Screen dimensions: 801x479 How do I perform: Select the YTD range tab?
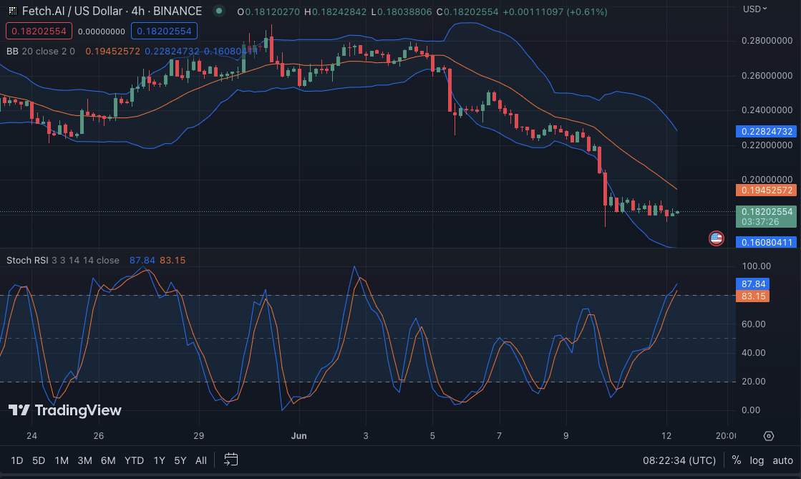click(x=134, y=460)
